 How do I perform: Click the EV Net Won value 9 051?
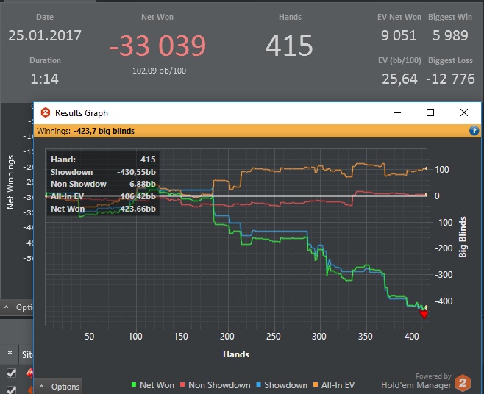399,35
